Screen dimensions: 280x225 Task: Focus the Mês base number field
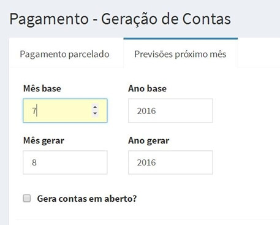coord(65,110)
